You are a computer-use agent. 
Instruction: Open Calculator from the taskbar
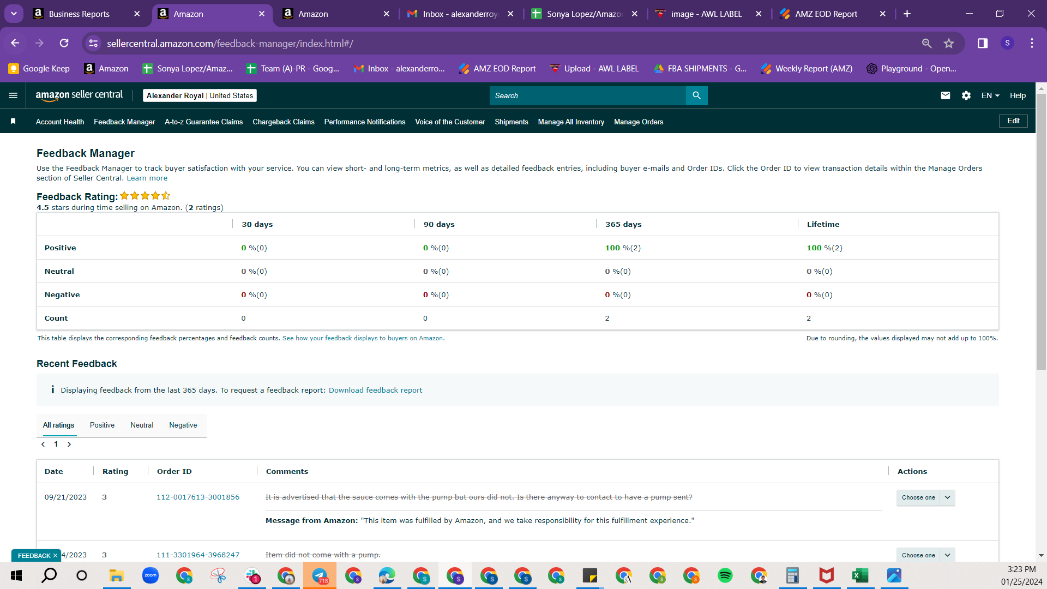793,575
